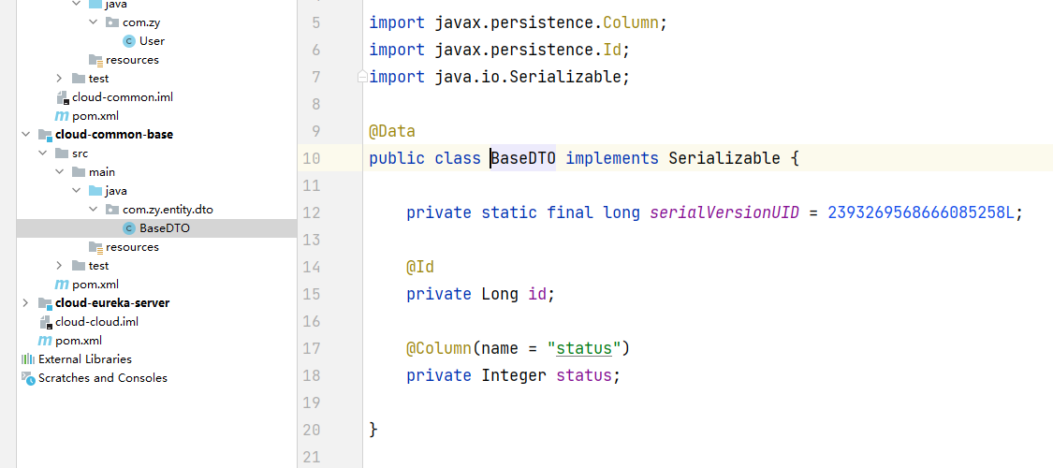Collapse the cloud-common-base module
This screenshot has width=1053, height=468.
(x=25, y=135)
